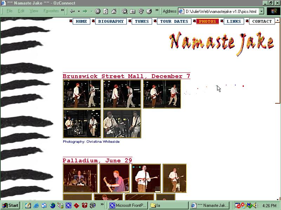This screenshot has width=281, height=210.
Task: Go to browser Home icon
Action: (113, 11)
